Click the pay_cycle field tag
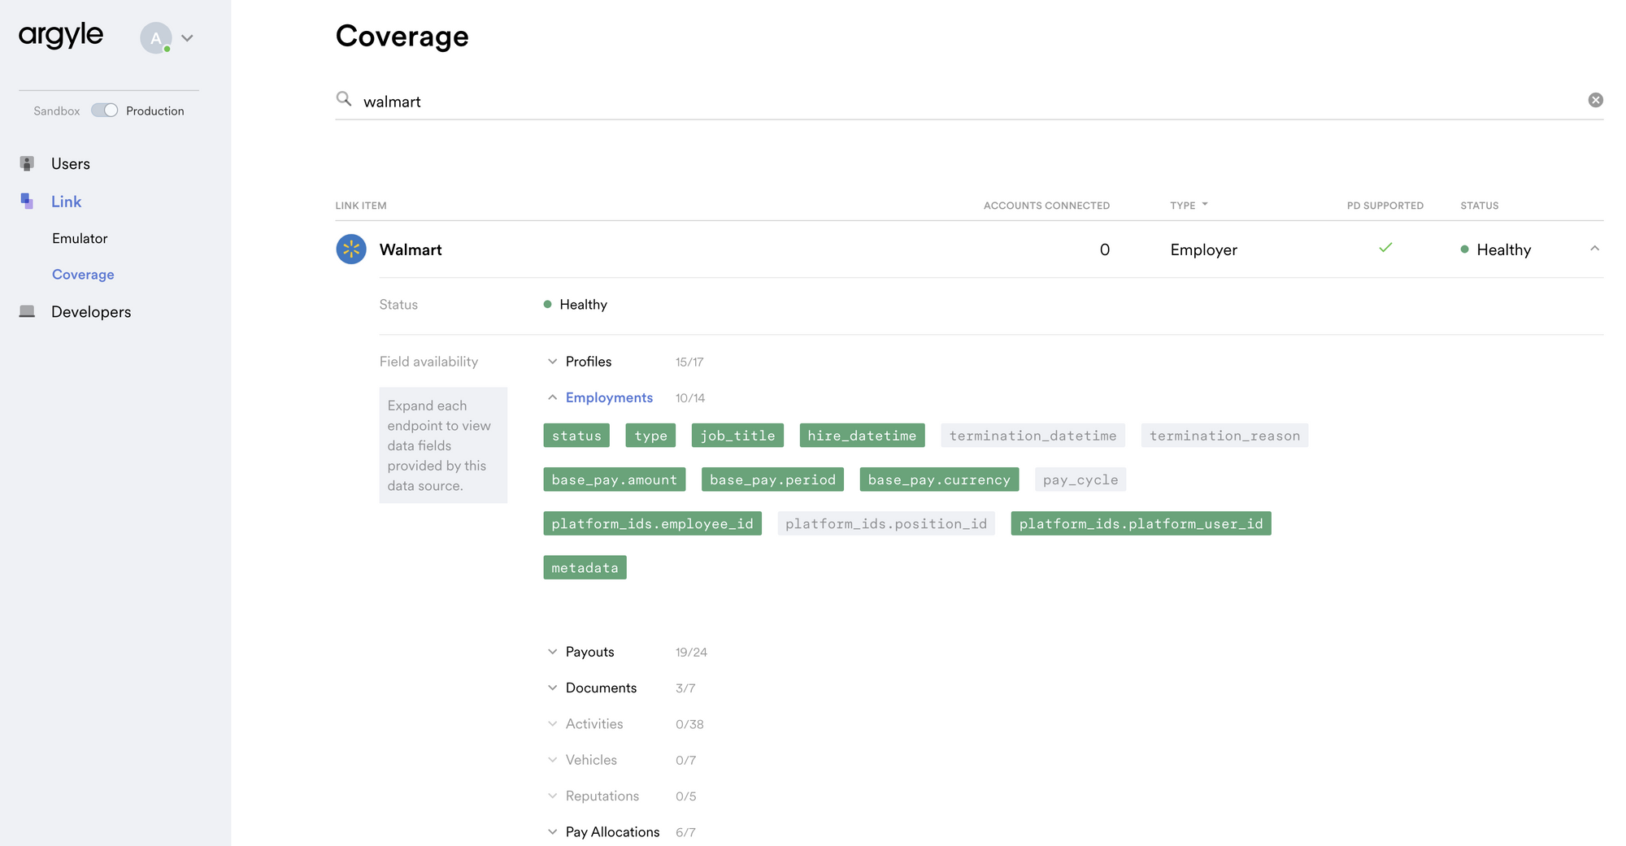Screen dimensions: 1626x846 click(x=1080, y=479)
